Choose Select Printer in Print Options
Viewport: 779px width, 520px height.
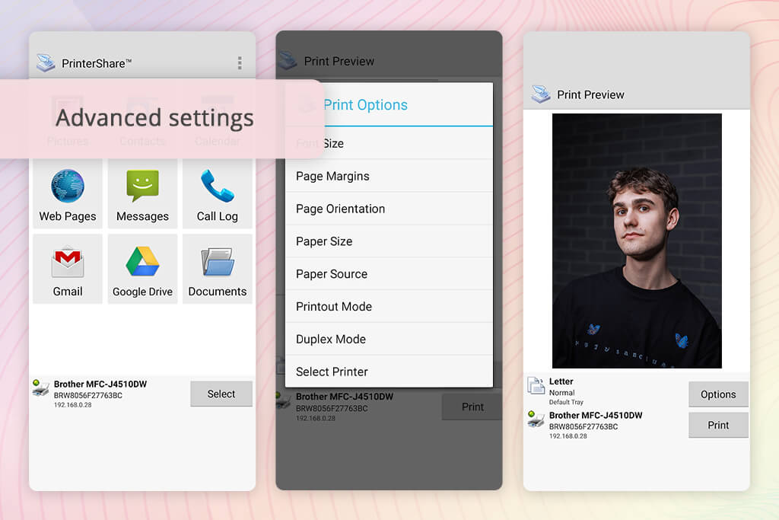click(389, 372)
